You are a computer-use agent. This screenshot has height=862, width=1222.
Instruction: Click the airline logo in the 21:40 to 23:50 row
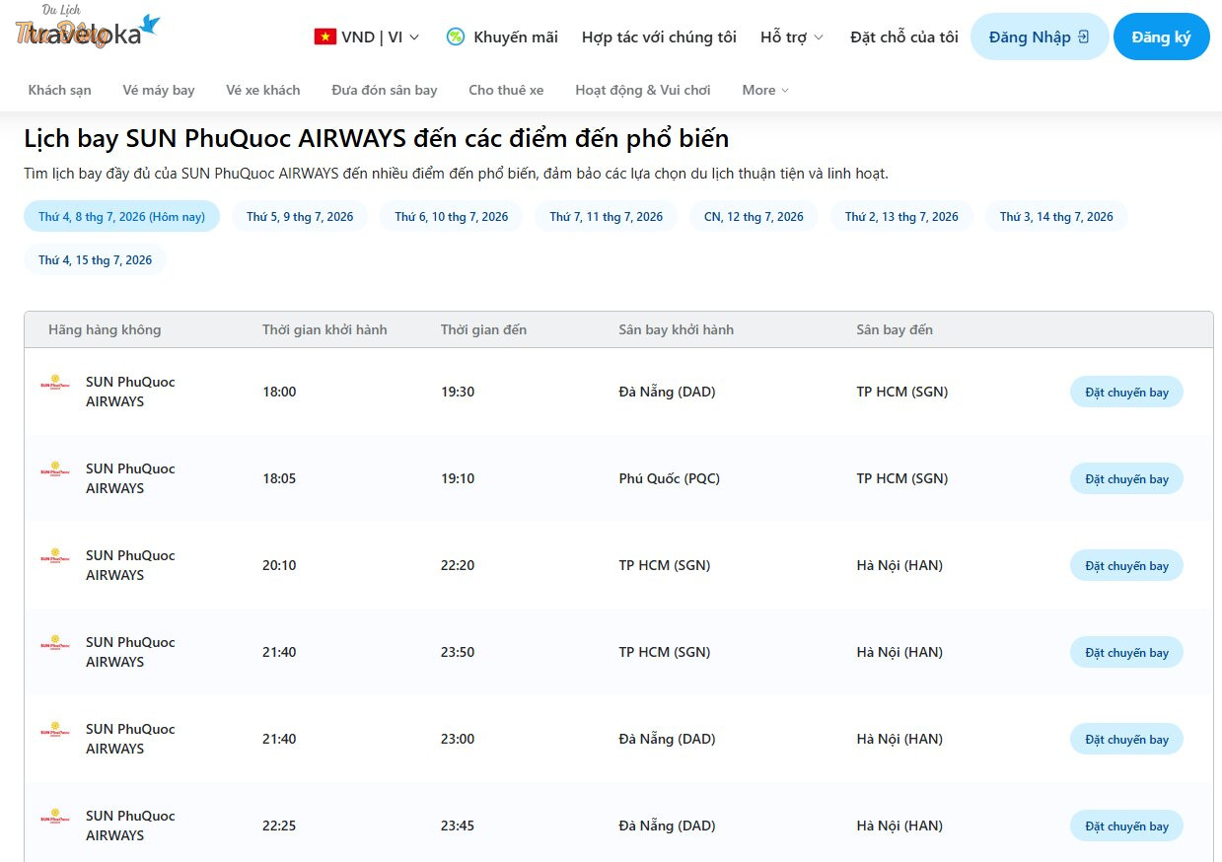pyautogui.click(x=55, y=643)
